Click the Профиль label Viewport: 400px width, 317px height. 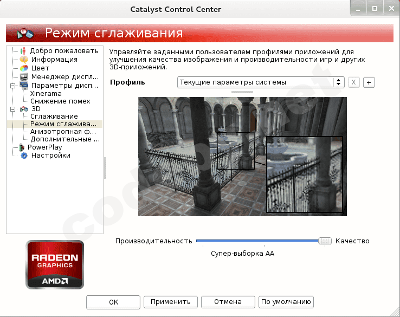(x=127, y=82)
